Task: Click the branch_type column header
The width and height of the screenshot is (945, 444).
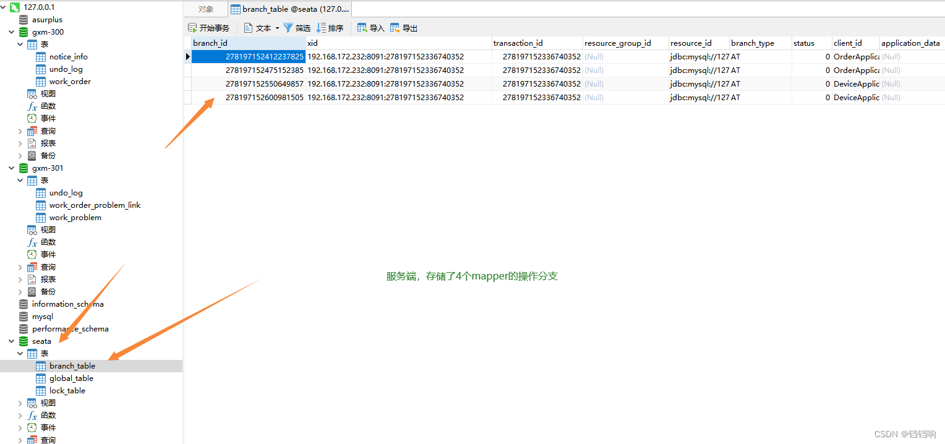Action: point(761,43)
